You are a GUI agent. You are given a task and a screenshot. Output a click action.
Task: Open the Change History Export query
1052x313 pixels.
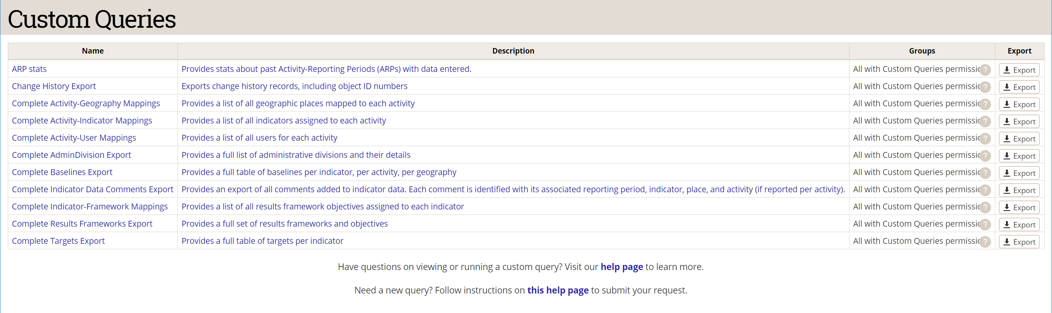(54, 86)
